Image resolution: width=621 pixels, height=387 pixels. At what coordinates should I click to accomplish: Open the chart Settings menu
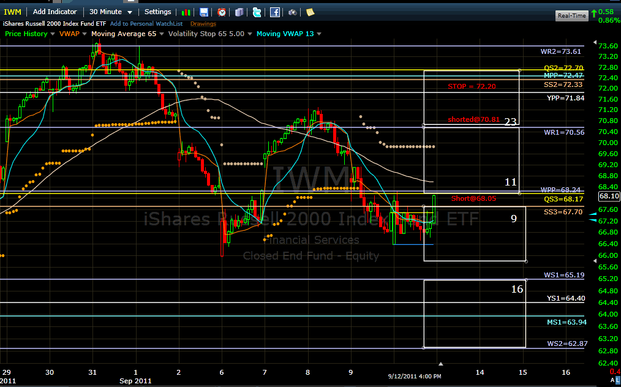tap(157, 12)
